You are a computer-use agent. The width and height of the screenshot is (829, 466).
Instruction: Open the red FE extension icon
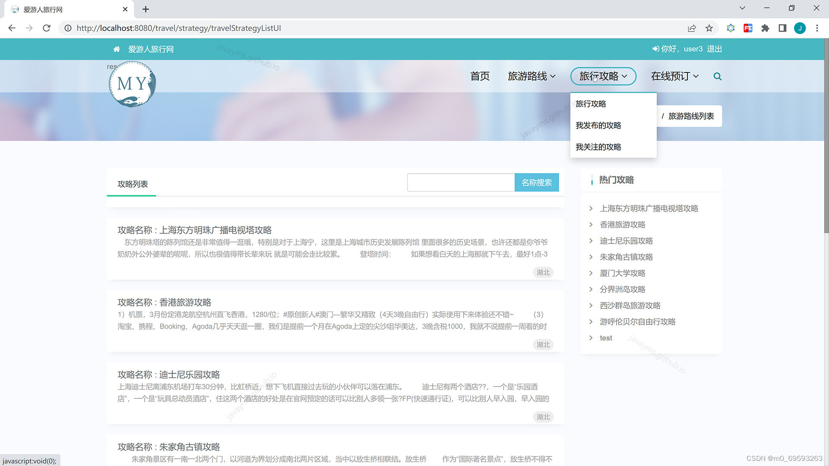point(748,28)
